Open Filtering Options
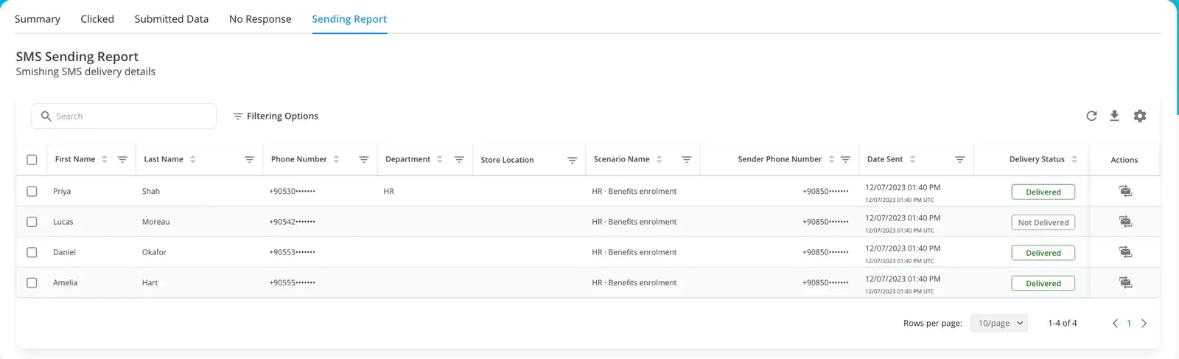Screen dimensions: 1179x359 pos(276,116)
